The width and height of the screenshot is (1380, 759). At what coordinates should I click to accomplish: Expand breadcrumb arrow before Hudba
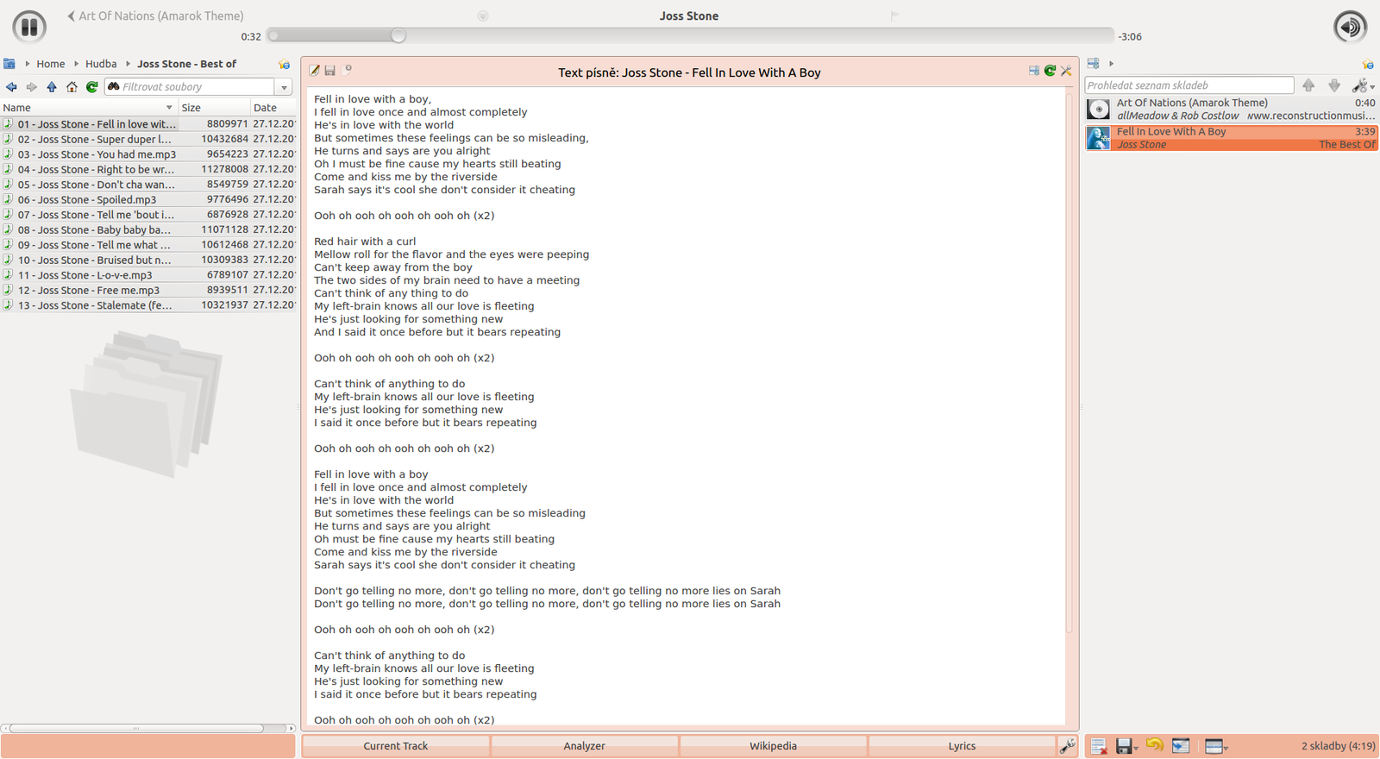[77, 64]
